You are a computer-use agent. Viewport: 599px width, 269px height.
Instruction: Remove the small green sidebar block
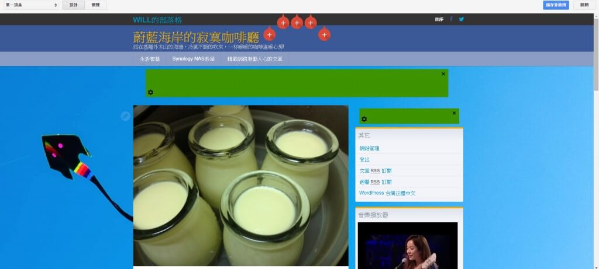pos(454,113)
